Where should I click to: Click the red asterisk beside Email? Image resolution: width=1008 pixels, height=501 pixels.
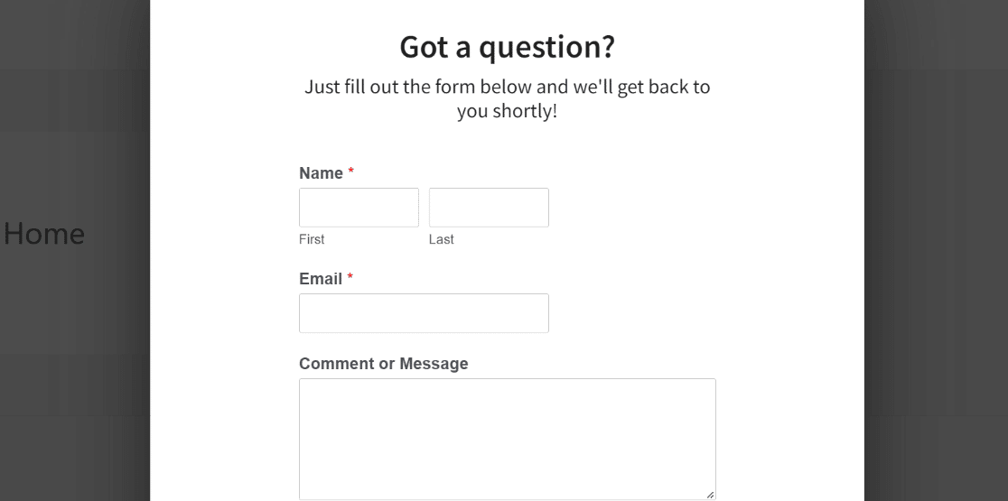click(350, 277)
